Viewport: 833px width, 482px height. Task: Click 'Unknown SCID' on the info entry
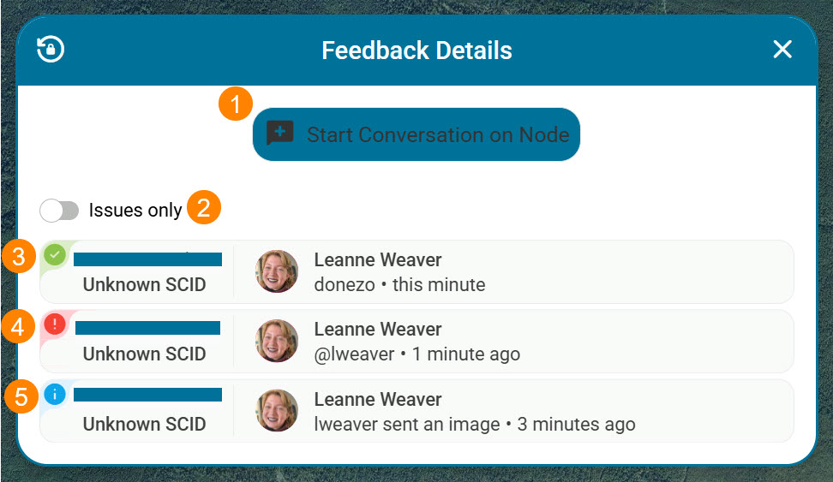coord(144,424)
